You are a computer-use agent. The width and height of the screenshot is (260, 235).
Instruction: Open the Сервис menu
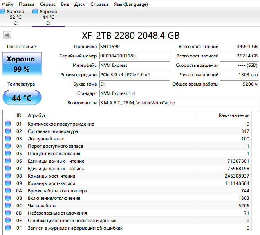pos(48,4)
